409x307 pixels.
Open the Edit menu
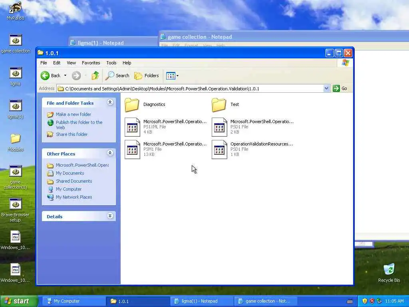pyautogui.click(x=57, y=63)
